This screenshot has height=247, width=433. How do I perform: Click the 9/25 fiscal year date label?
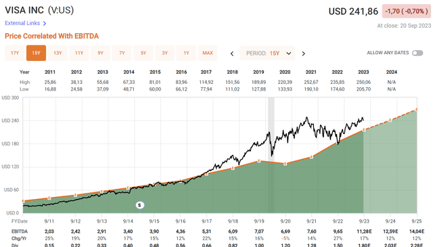pyautogui.click(x=417, y=221)
